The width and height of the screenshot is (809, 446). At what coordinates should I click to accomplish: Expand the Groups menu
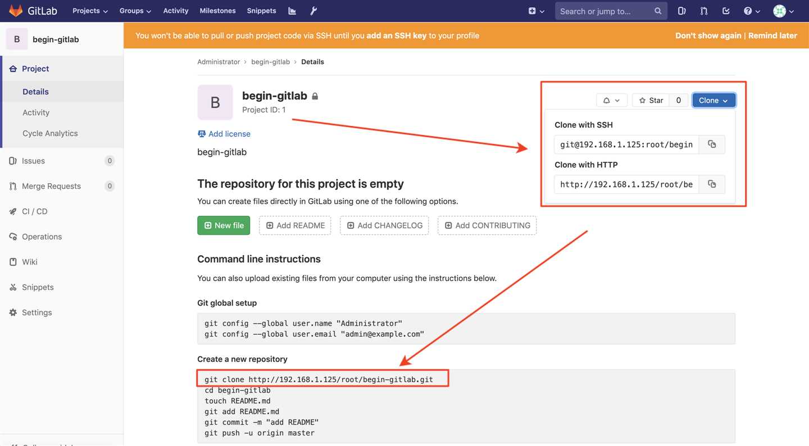click(x=135, y=11)
